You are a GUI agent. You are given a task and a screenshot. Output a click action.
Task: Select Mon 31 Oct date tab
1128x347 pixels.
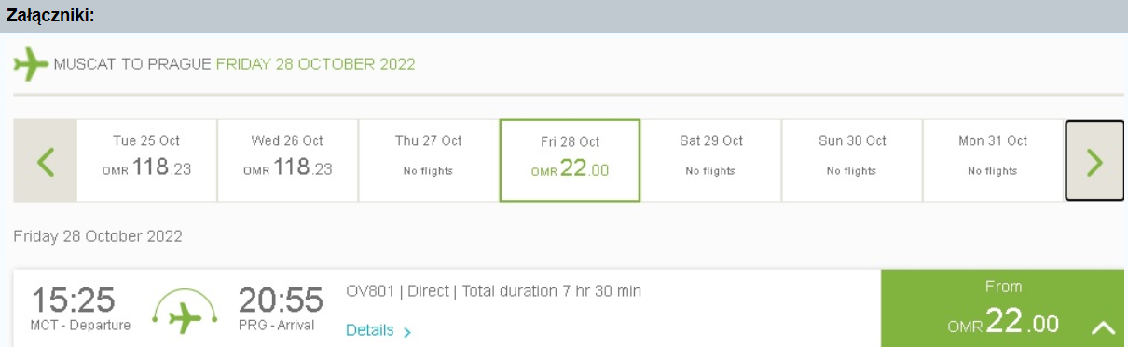tap(993, 161)
